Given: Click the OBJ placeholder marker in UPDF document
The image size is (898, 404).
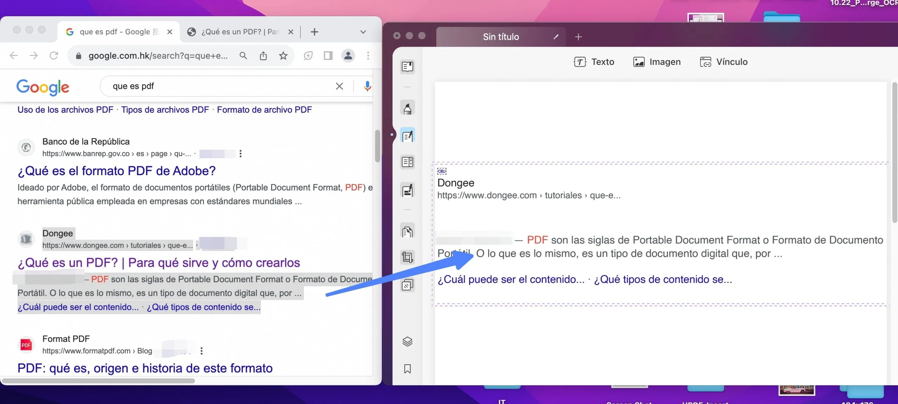Looking at the screenshot, I should pos(442,171).
